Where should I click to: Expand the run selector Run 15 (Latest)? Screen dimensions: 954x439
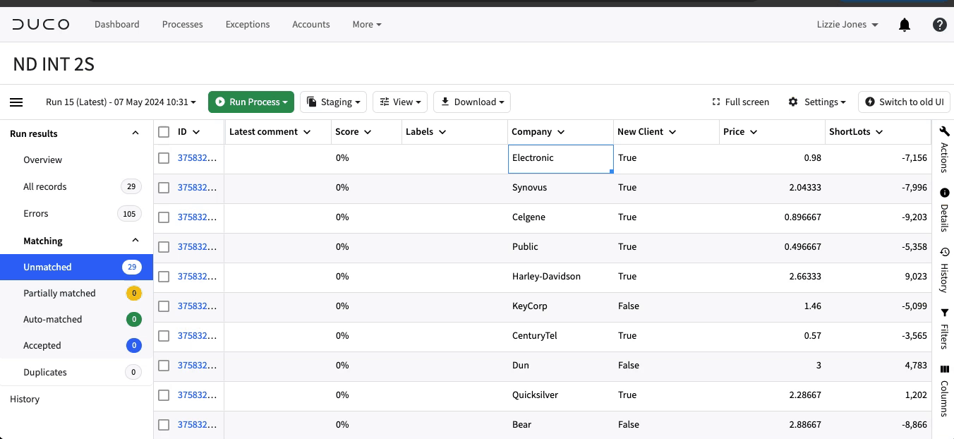pyautogui.click(x=121, y=102)
